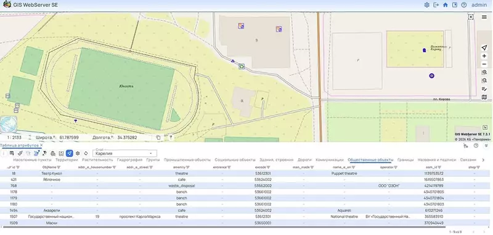The image size is (493, 235).
Task: Click the Акварели name cell
Action: click(52, 210)
